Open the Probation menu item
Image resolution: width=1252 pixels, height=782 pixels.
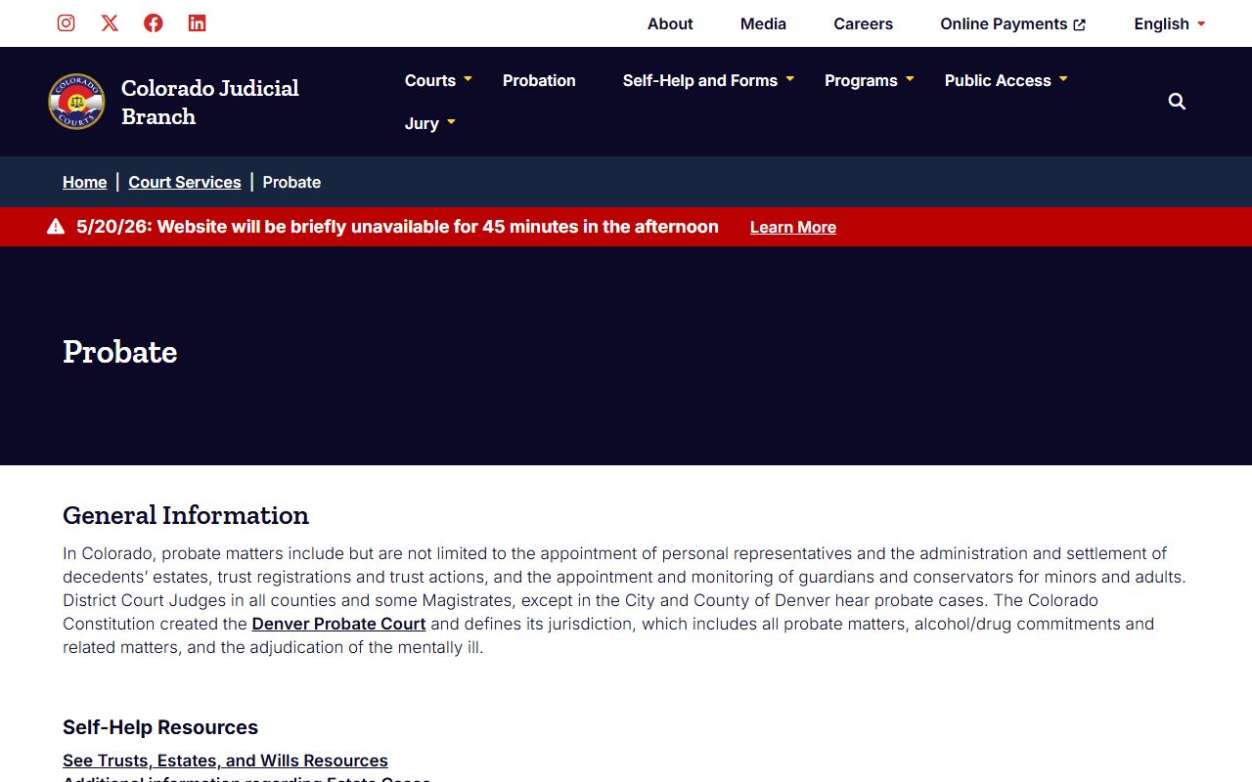coord(539,80)
